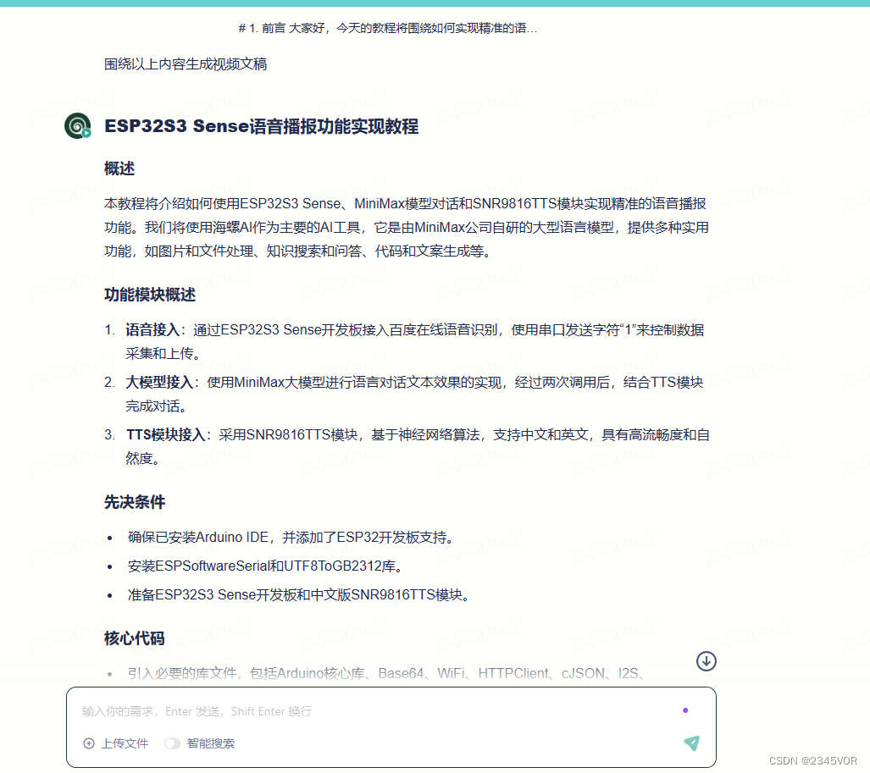Click the line '安装ESPSoftwareSerial和UTF8ToGB2312库'
The height and width of the screenshot is (773, 870).
pyautogui.click(x=266, y=566)
